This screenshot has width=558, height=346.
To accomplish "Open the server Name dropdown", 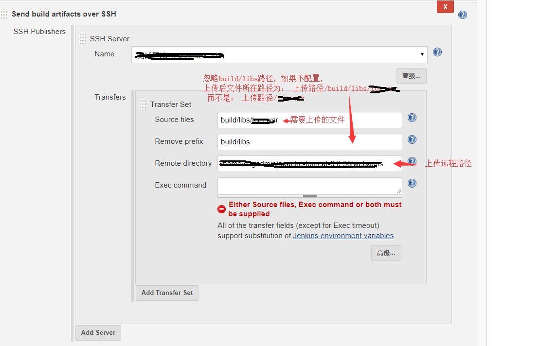I will (x=421, y=55).
